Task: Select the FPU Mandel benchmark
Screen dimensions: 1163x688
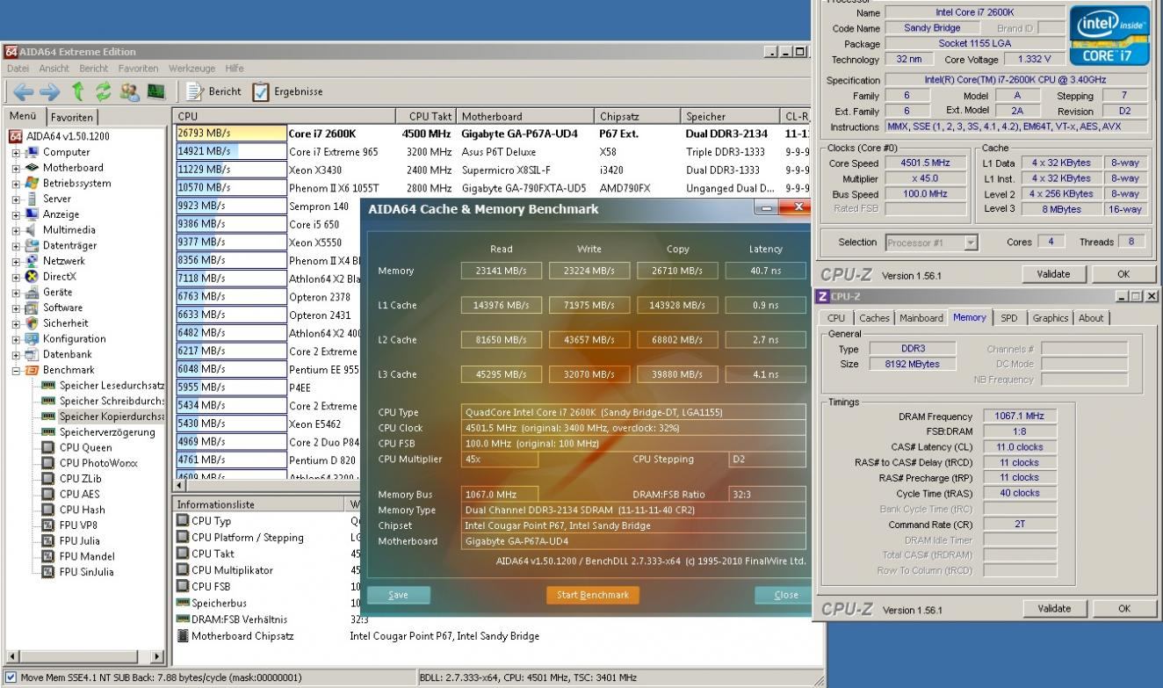Action: tap(78, 556)
